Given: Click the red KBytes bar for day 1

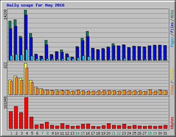Looking at the screenshot, I should pos(11,120).
